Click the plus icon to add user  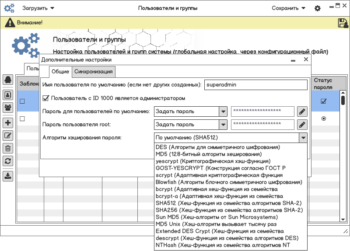(x=8, y=123)
